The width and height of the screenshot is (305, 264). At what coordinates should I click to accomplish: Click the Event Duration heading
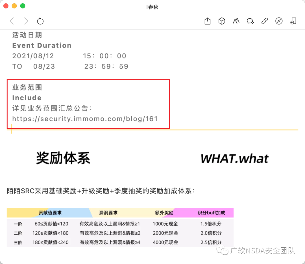pyautogui.click(x=42, y=45)
